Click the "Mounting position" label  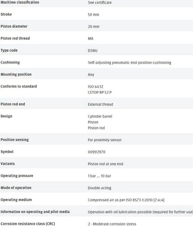pyautogui.click(x=16, y=74)
